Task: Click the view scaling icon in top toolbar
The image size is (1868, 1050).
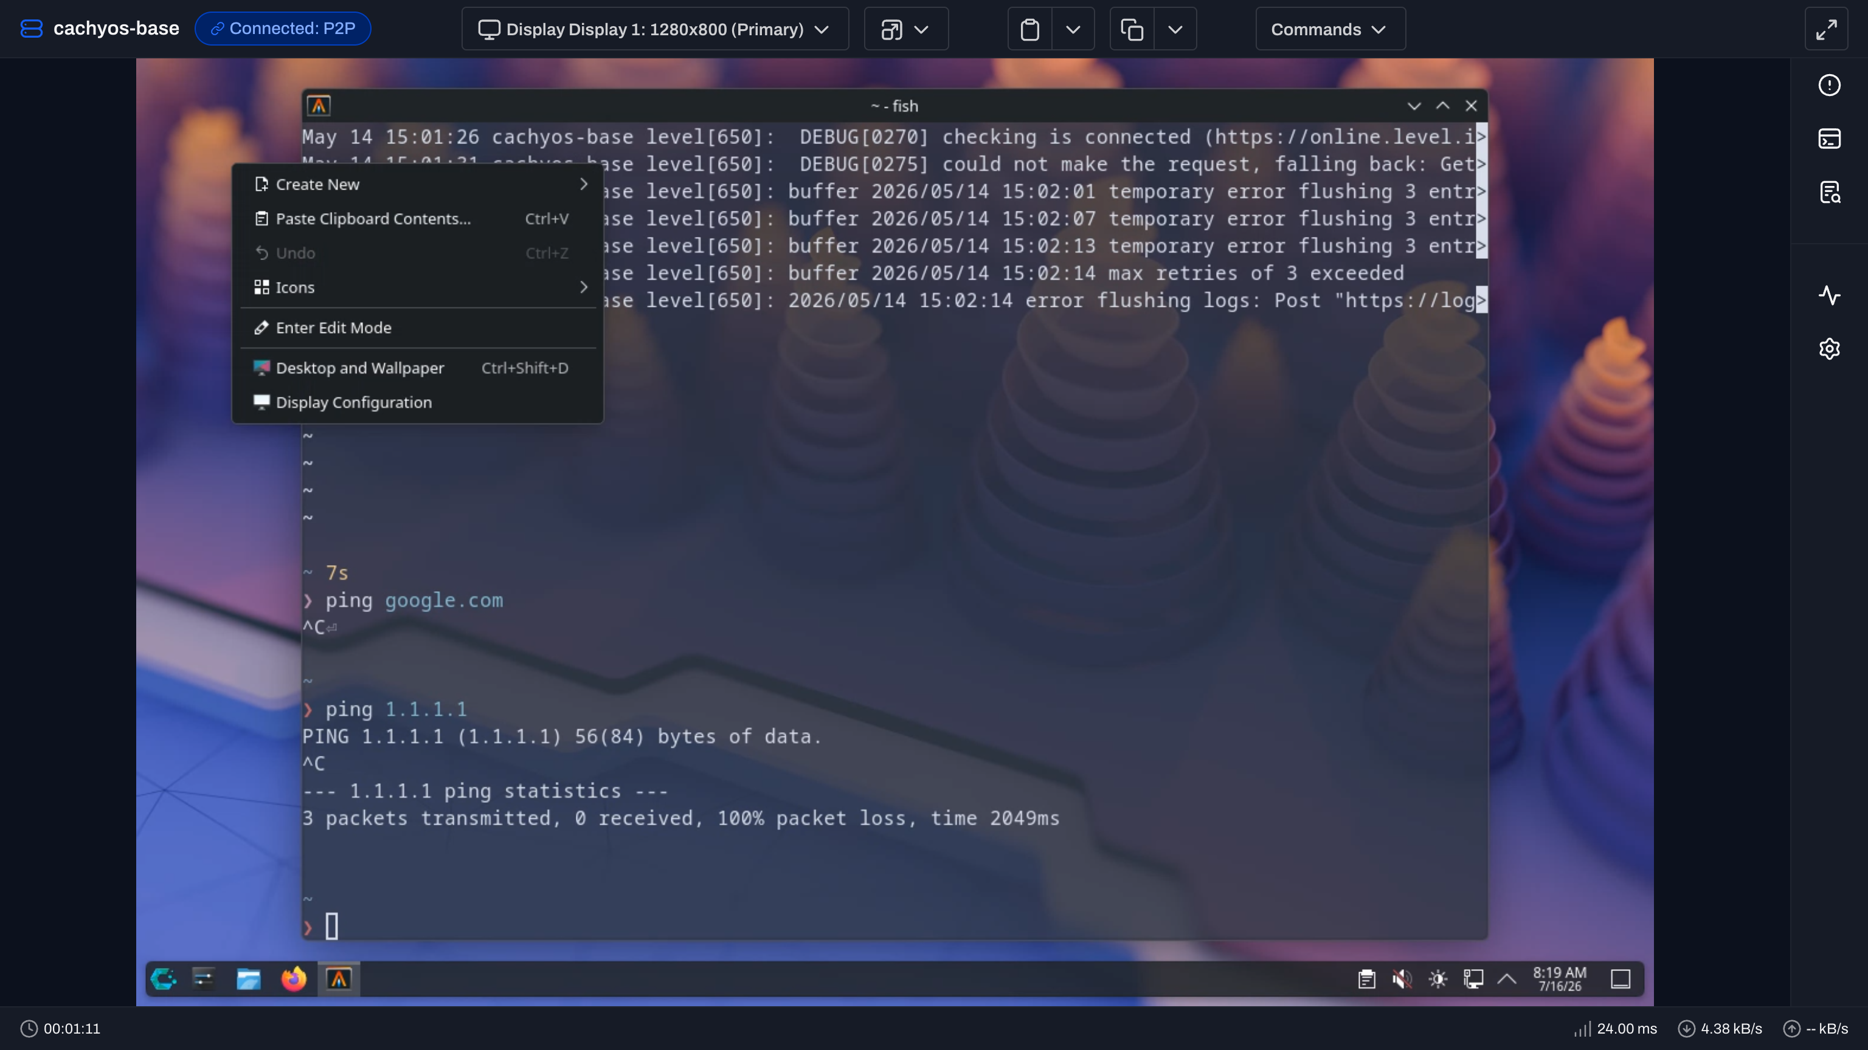Action: coord(891,29)
